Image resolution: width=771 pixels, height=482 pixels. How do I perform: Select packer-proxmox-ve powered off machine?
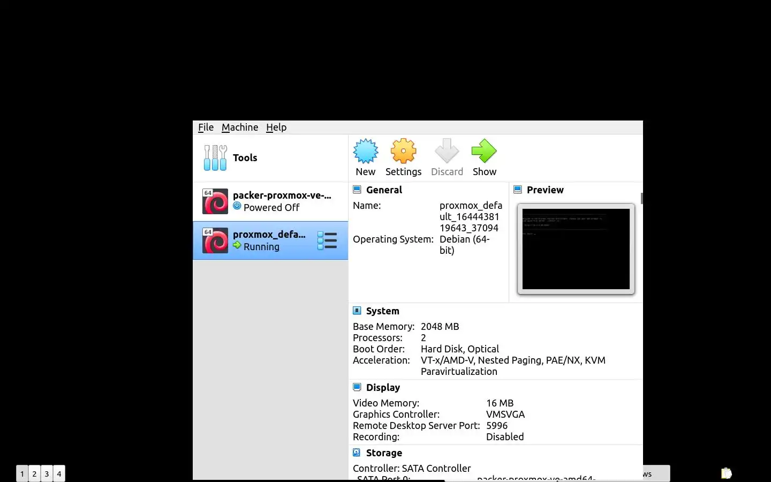[x=270, y=201]
